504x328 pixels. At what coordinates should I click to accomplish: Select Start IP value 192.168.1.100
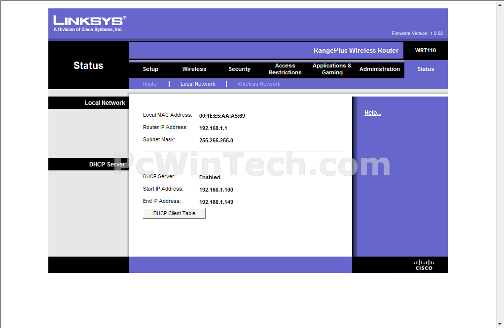click(216, 190)
